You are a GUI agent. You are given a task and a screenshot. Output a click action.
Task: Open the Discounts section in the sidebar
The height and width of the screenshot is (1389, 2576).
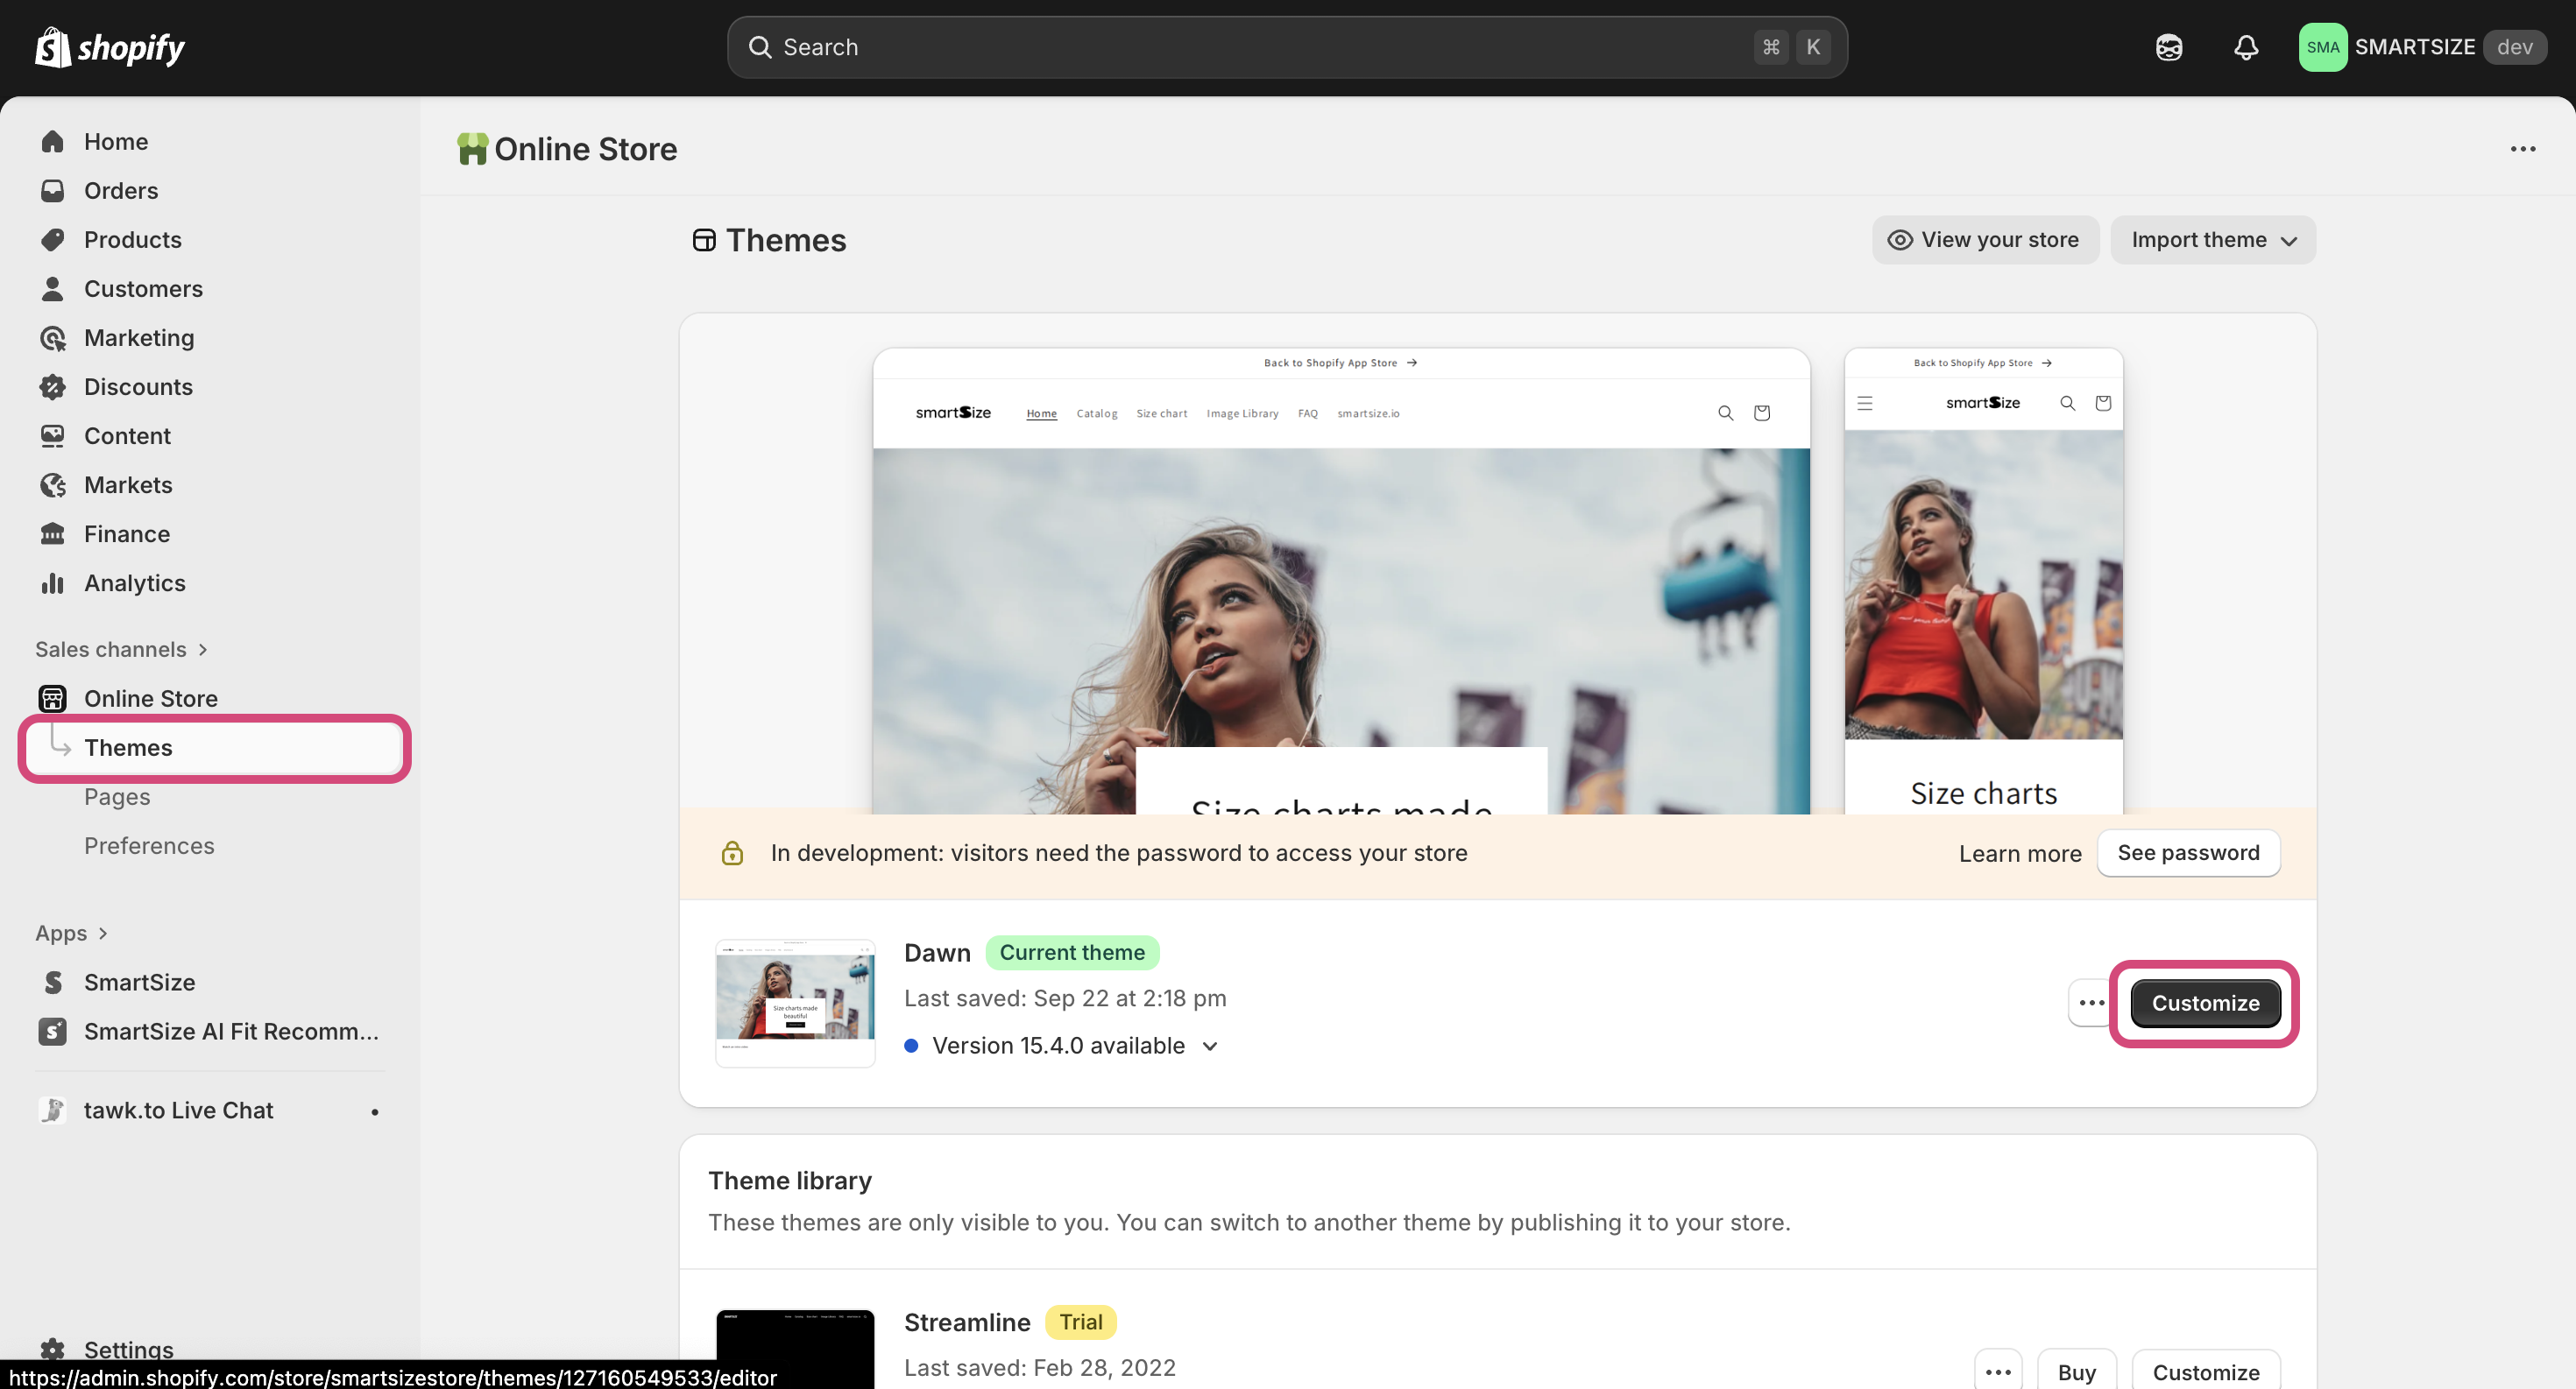click(x=138, y=387)
